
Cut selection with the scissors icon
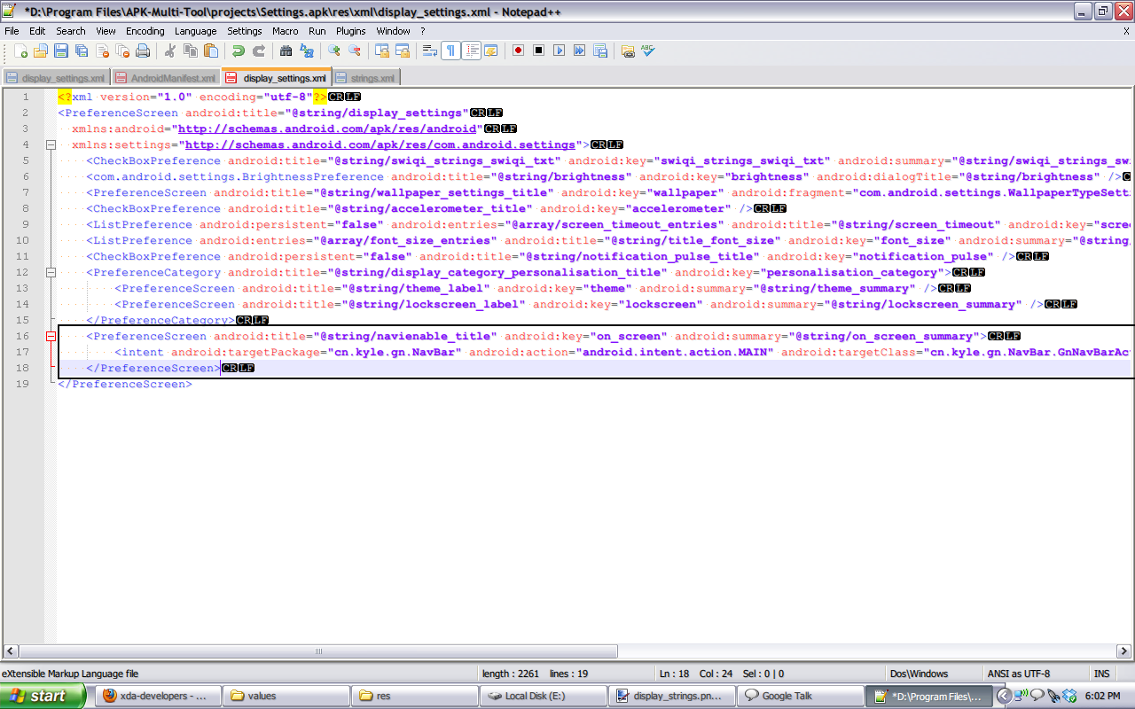(x=170, y=51)
